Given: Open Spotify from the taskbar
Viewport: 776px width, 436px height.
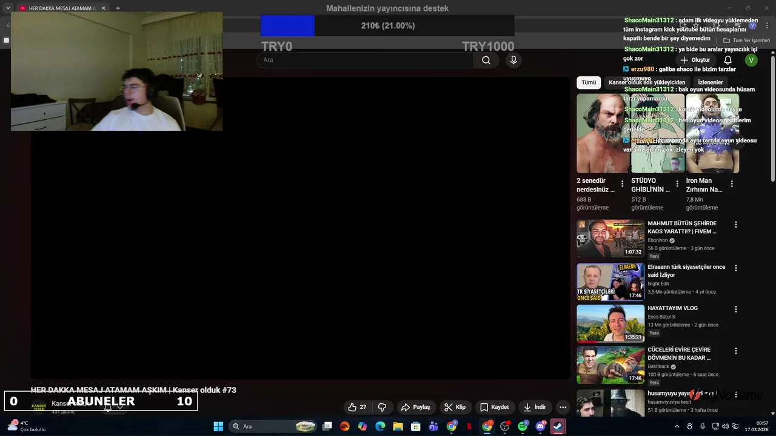Looking at the screenshot, I should coord(523,426).
